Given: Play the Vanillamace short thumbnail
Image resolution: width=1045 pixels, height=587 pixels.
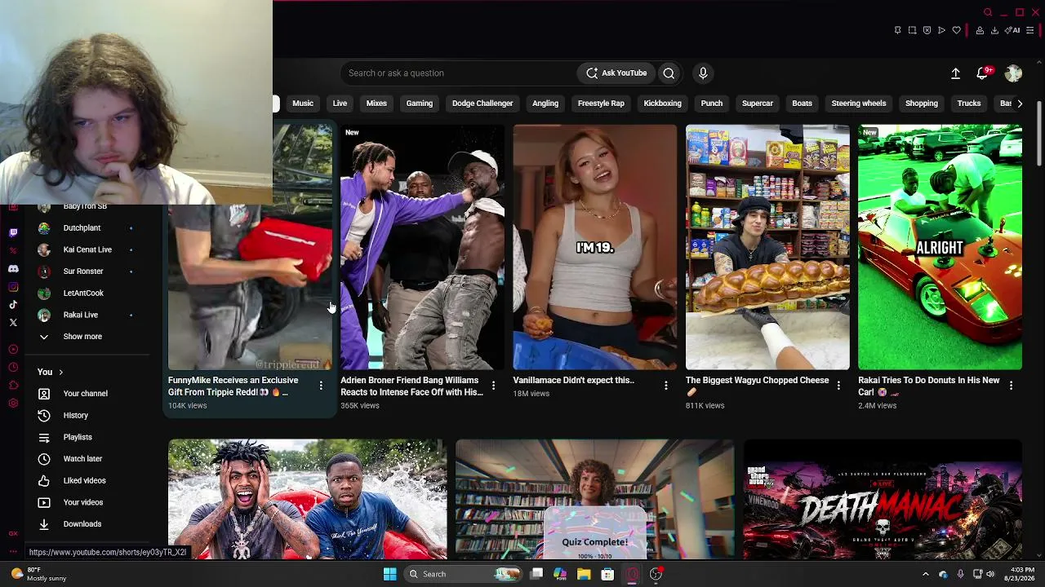Looking at the screenshot, I should pos(594,247).
